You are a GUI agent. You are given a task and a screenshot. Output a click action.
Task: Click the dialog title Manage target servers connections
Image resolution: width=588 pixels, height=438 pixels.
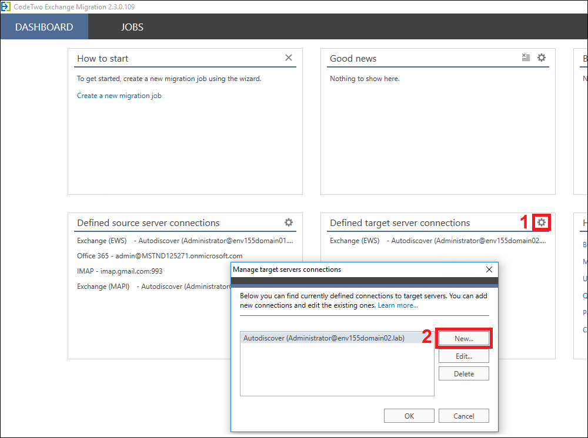(x=287, y=269)
